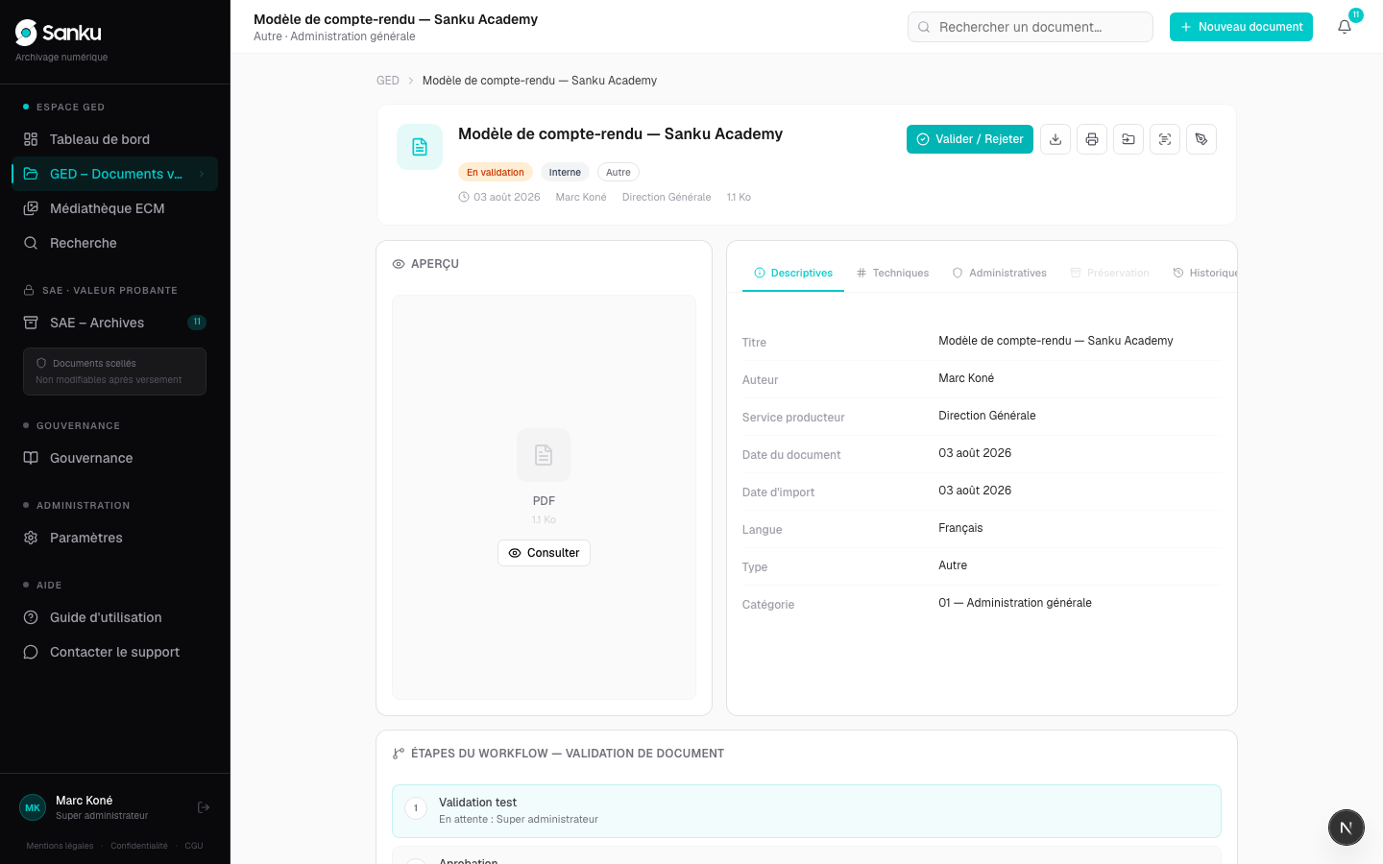Switch to the Techniques tab
This screenshot has width=1383, height=864.
[x=893, y=273]
